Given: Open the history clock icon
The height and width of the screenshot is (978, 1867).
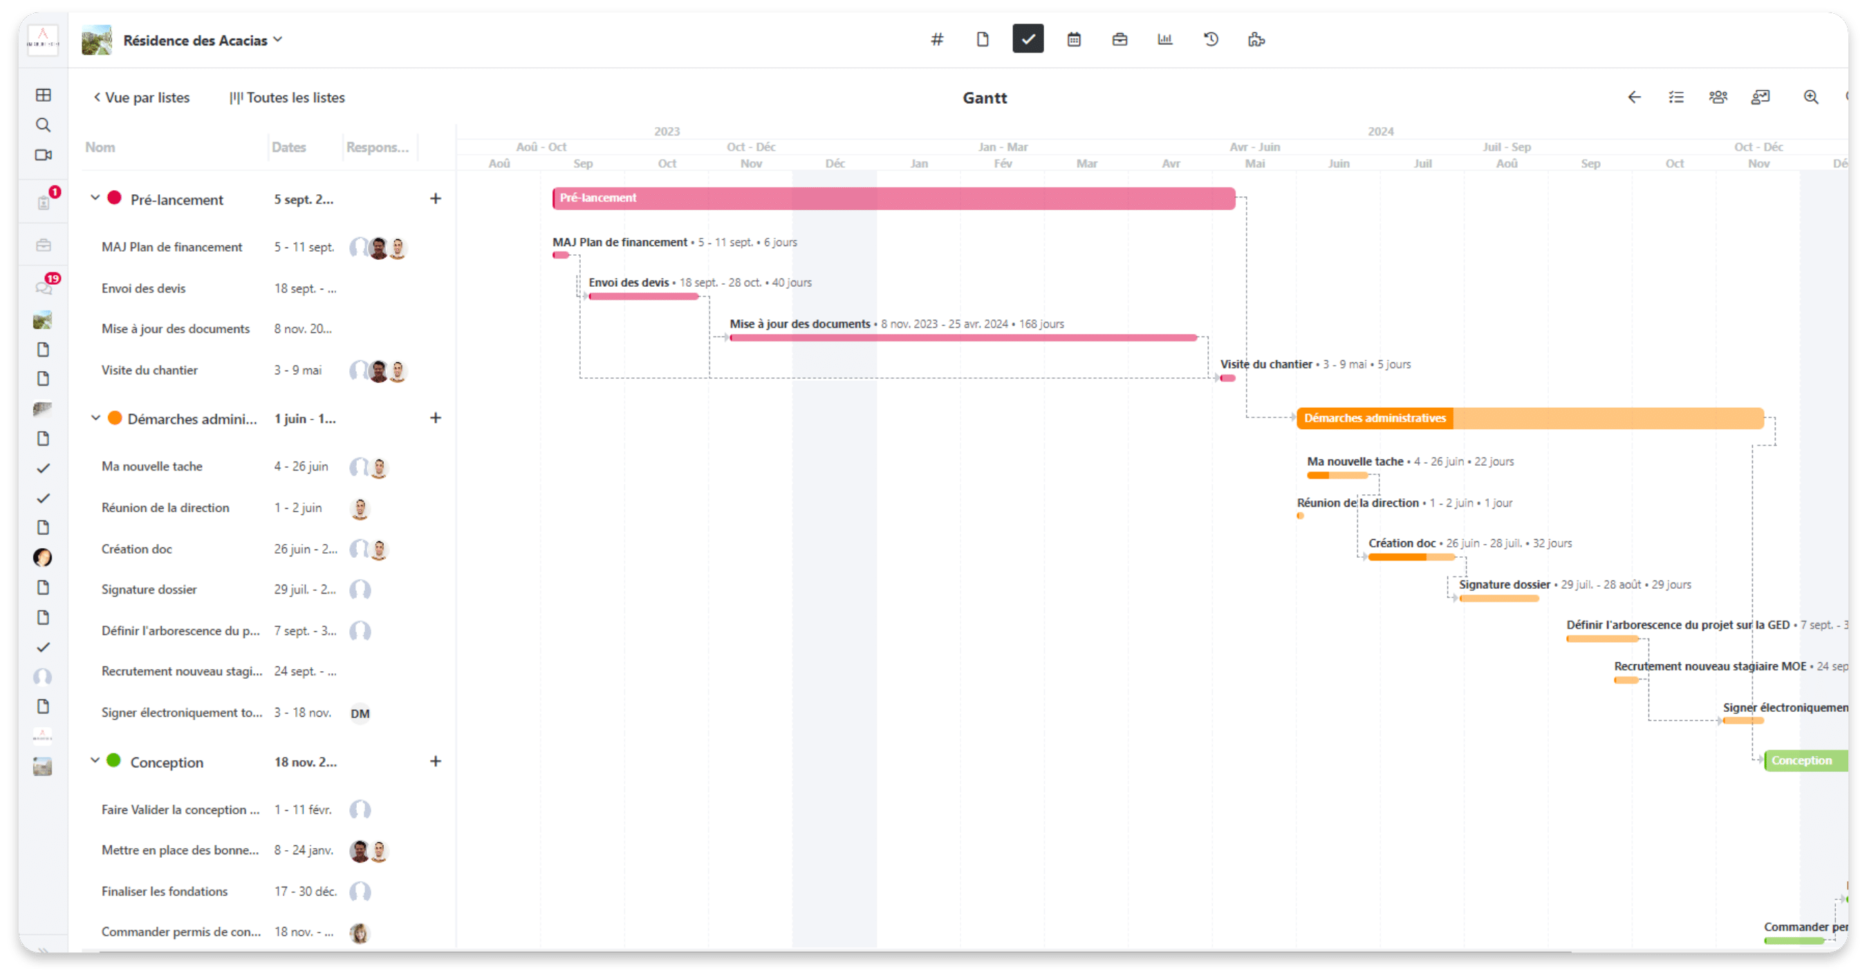Looking at the screenshot, I should coord(1210,39).
